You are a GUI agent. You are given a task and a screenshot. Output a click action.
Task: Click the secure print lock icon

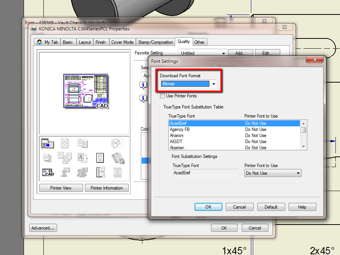(117, 158)
